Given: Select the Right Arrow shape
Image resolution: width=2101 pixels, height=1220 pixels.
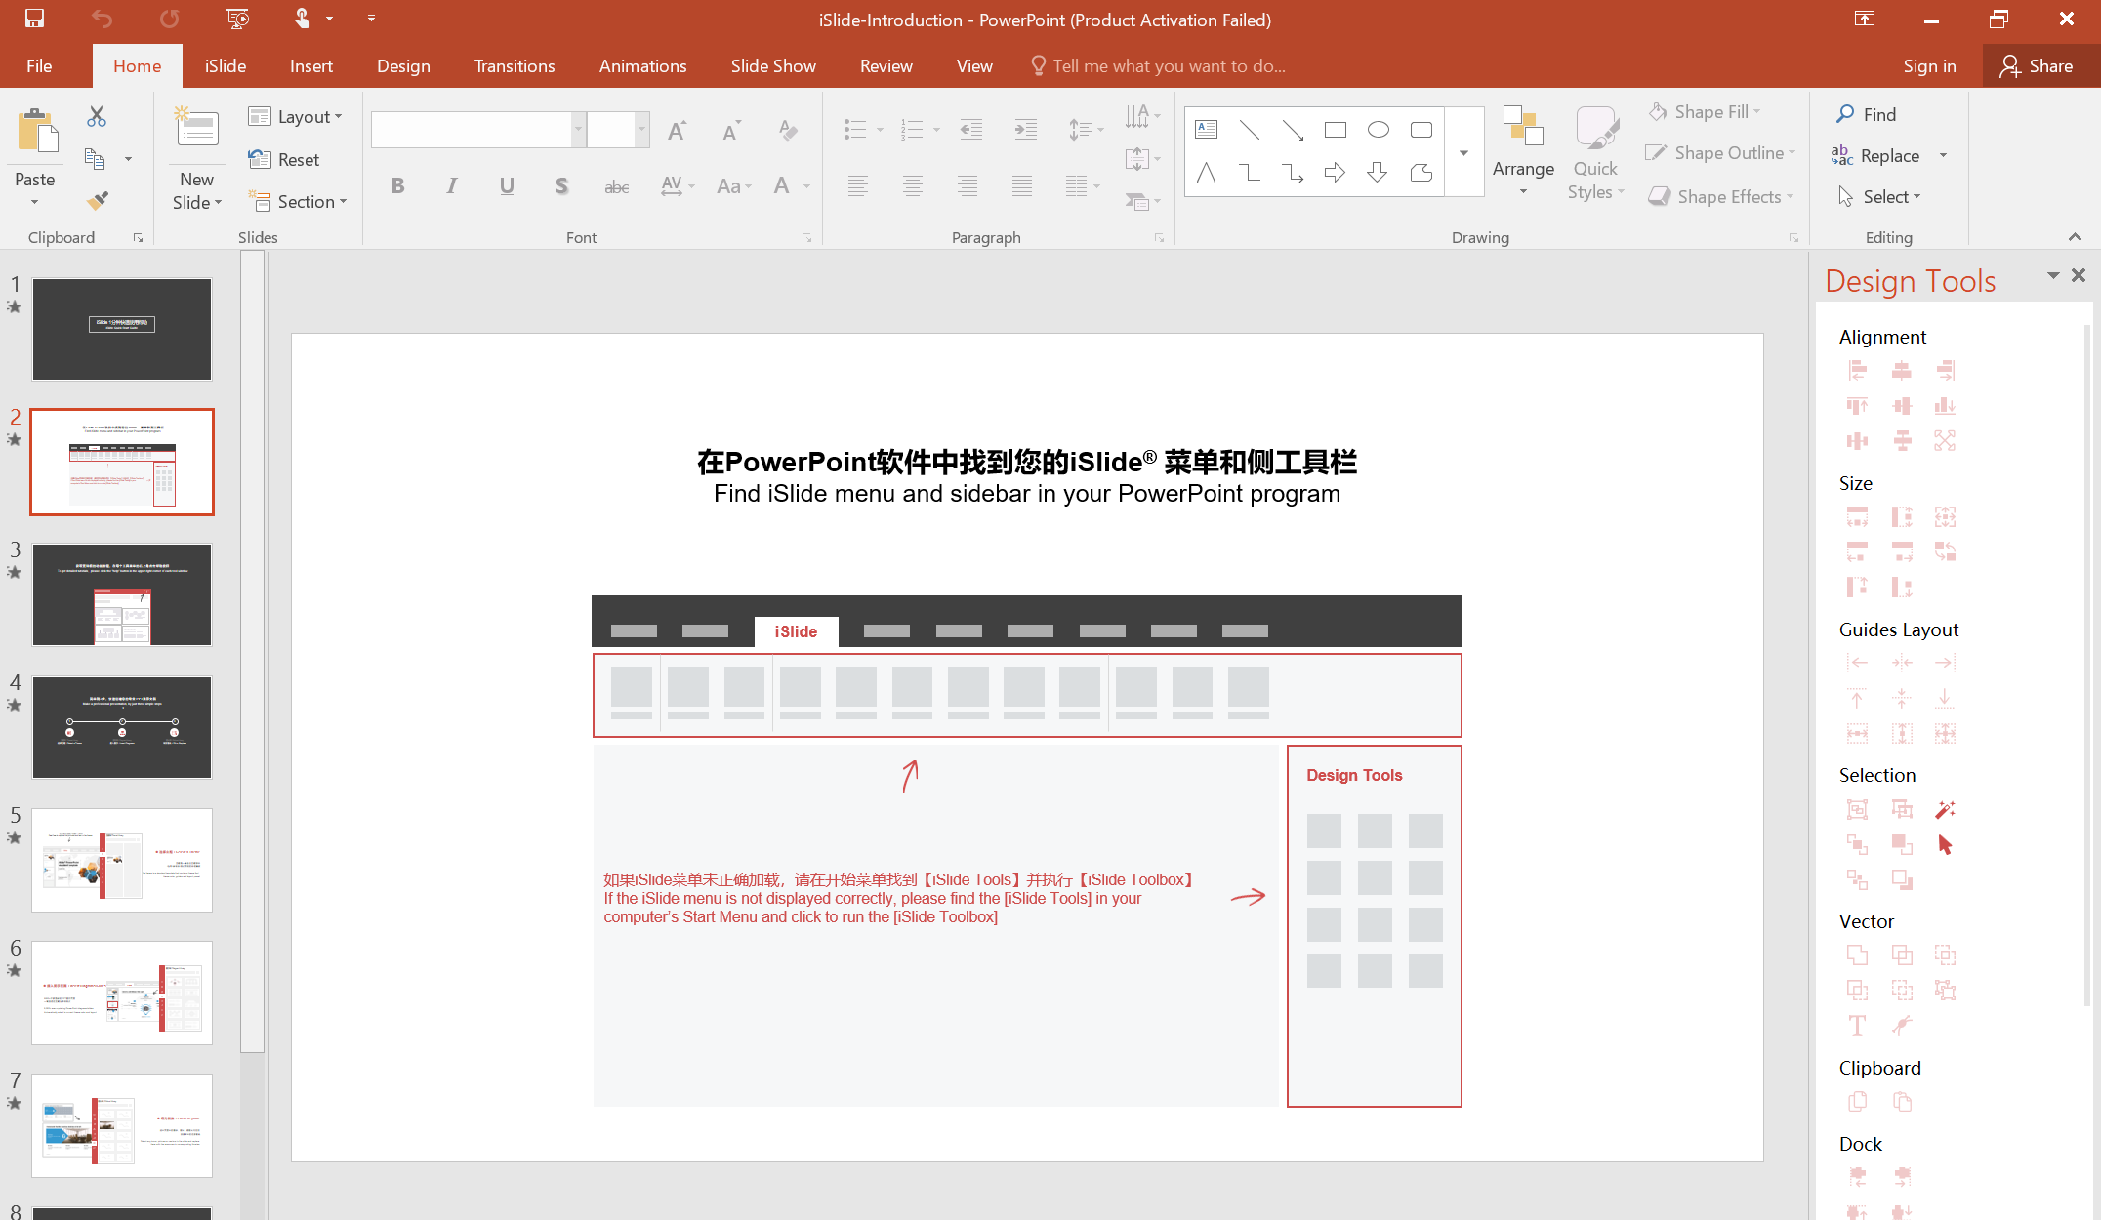Looking at the screenshot, I should click(1335, 173).
